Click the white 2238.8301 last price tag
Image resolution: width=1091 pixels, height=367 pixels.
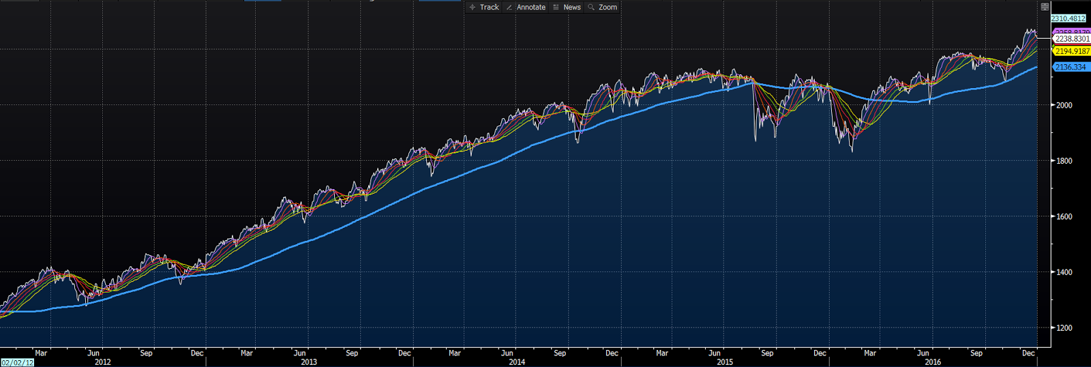click(x=1072, y=39)
